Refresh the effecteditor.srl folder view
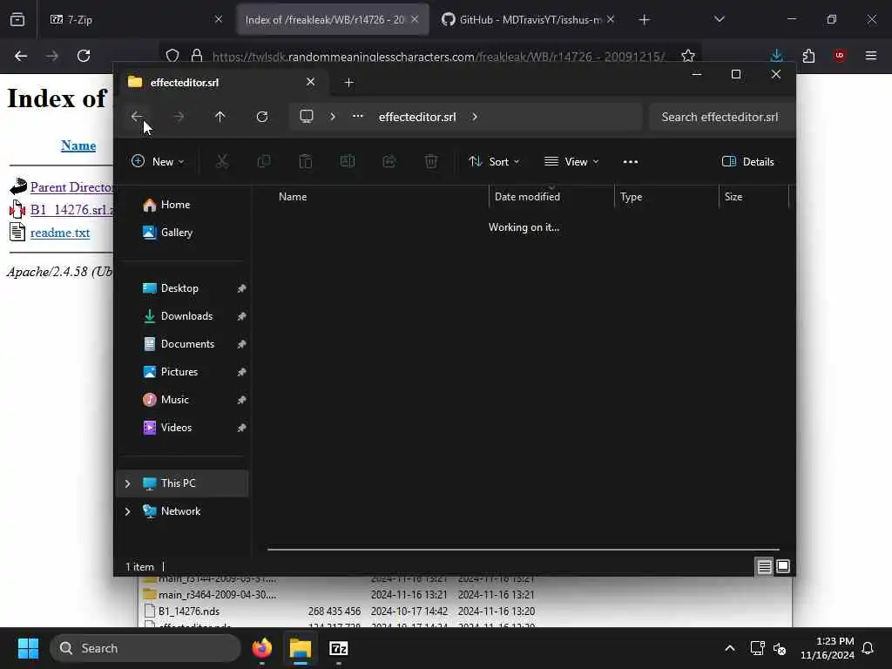 coord(261,117)
